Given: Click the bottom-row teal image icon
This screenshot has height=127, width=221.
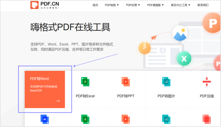Looking at the screenshot, I should (166, 119).
